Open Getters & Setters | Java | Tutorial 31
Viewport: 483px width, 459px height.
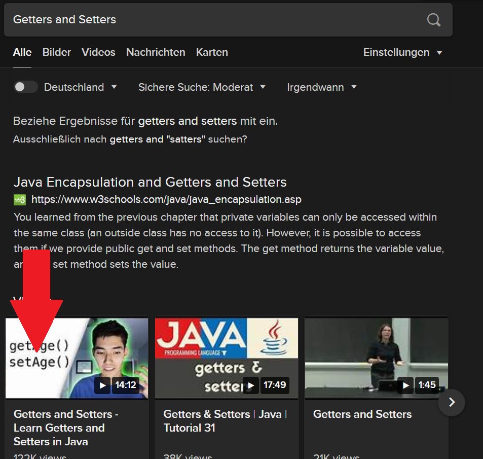225,421
